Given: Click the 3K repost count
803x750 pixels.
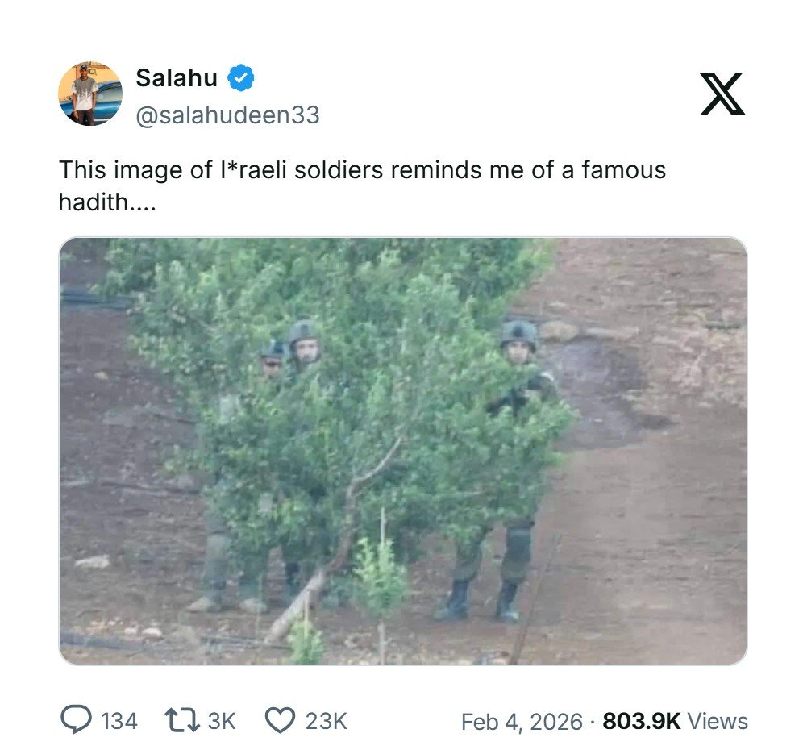Looking at the screenshot, I should (222, 721).
